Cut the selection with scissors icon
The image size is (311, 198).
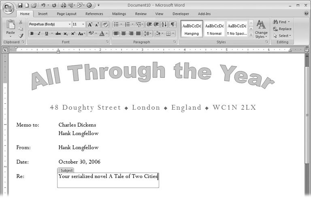pyautogui.click(x=21, y=22)
